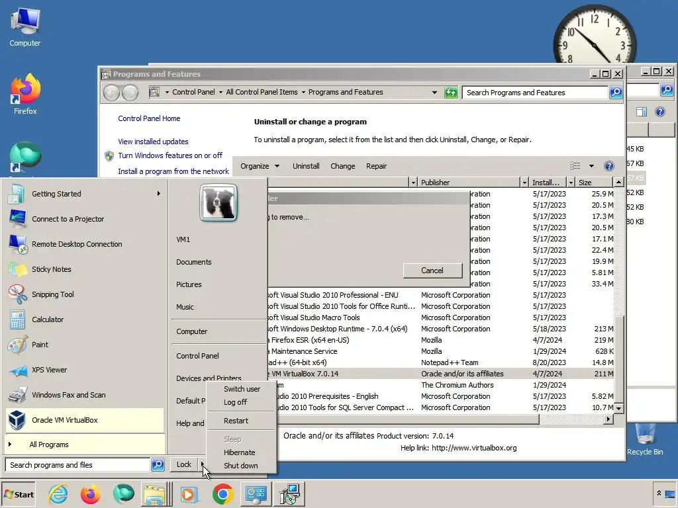The image size is (678, 508).
Task: Switch to Control Panel taskbar window
Action: pyautogui.click(x=256, y=494)
